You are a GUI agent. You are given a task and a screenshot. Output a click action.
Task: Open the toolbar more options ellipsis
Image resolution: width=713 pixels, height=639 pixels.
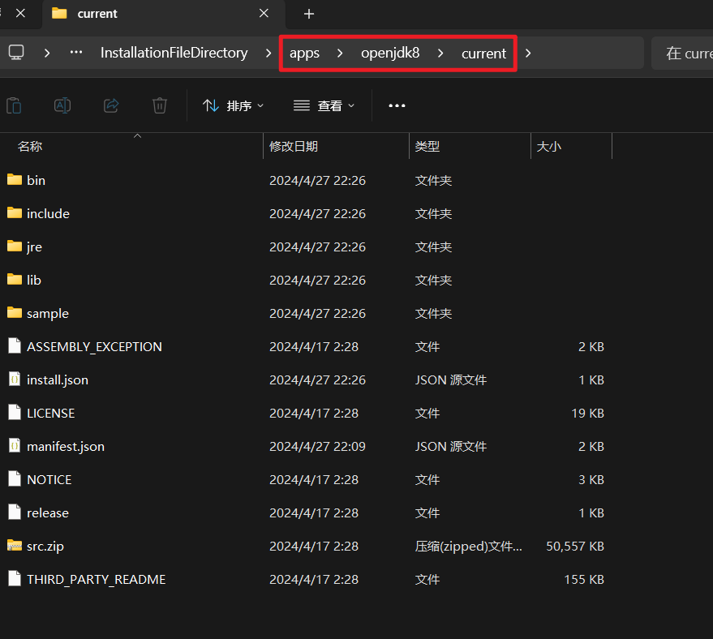pyautogui.click(x=397, y=106)
